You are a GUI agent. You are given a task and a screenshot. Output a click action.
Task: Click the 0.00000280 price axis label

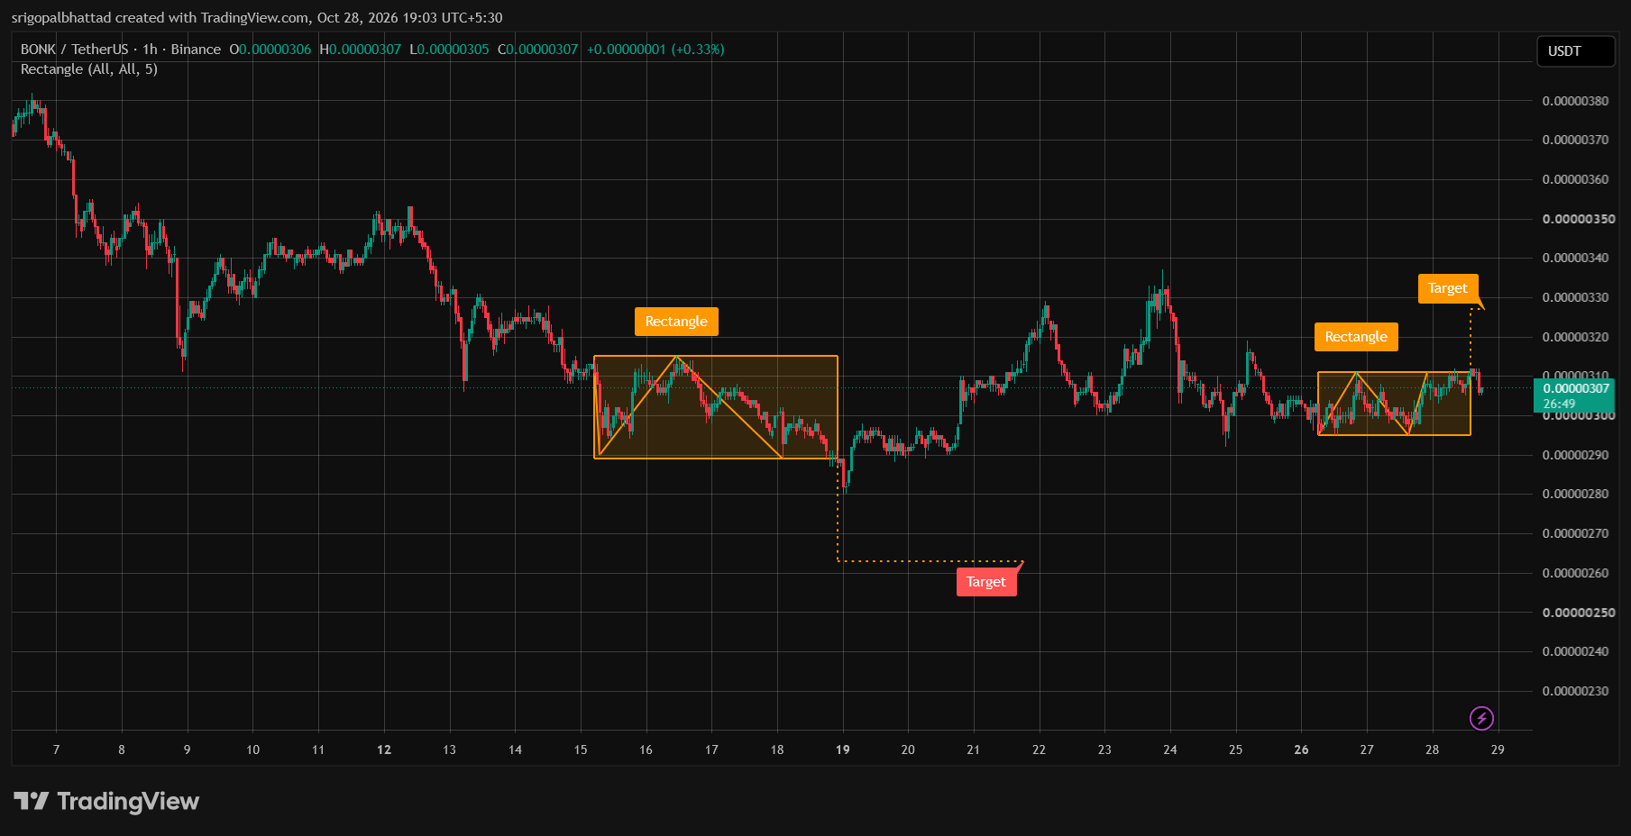pos(1575,494)
